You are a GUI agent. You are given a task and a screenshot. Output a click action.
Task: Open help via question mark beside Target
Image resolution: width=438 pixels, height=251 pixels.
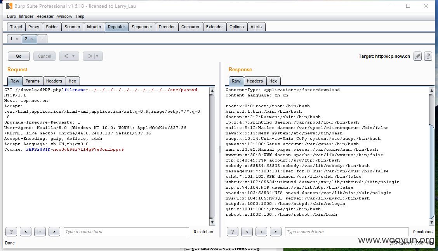point(428,56)
